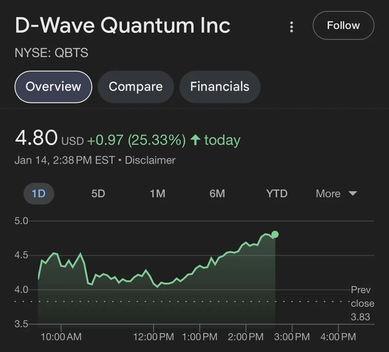Open the Disclaimer link
389x352 pixels.
150,160
